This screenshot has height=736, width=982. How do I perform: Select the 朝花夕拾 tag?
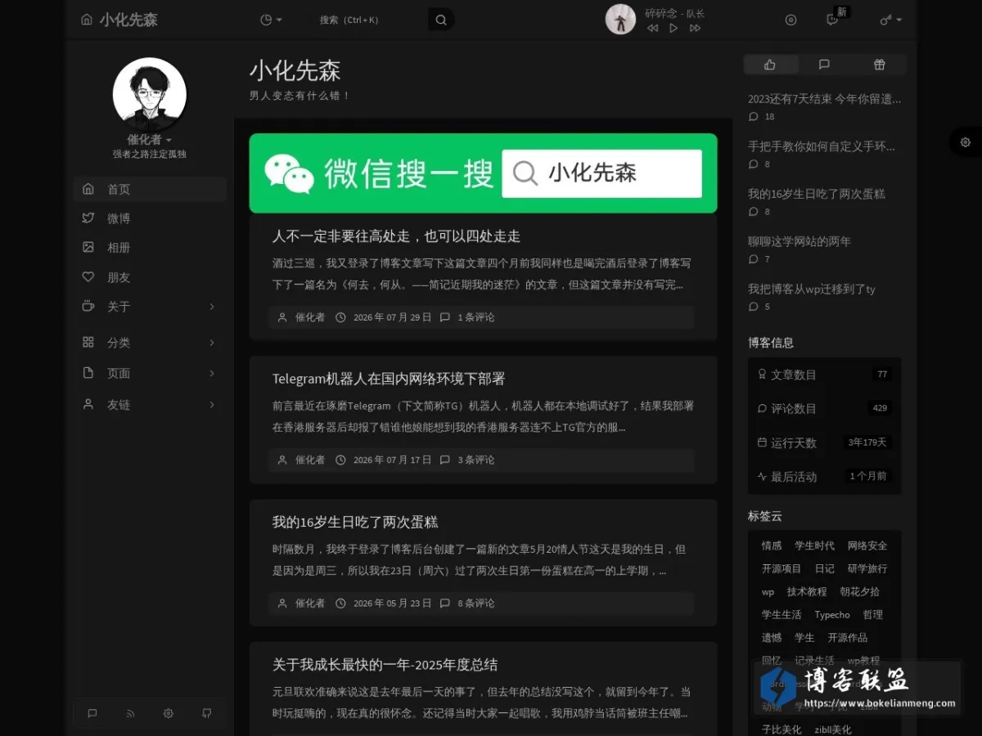(860, 591)
